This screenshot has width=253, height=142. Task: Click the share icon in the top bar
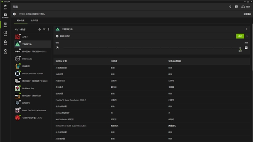tap(230, 7)
